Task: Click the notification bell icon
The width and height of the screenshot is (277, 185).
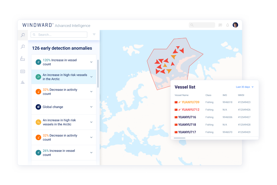Action: 227,25
